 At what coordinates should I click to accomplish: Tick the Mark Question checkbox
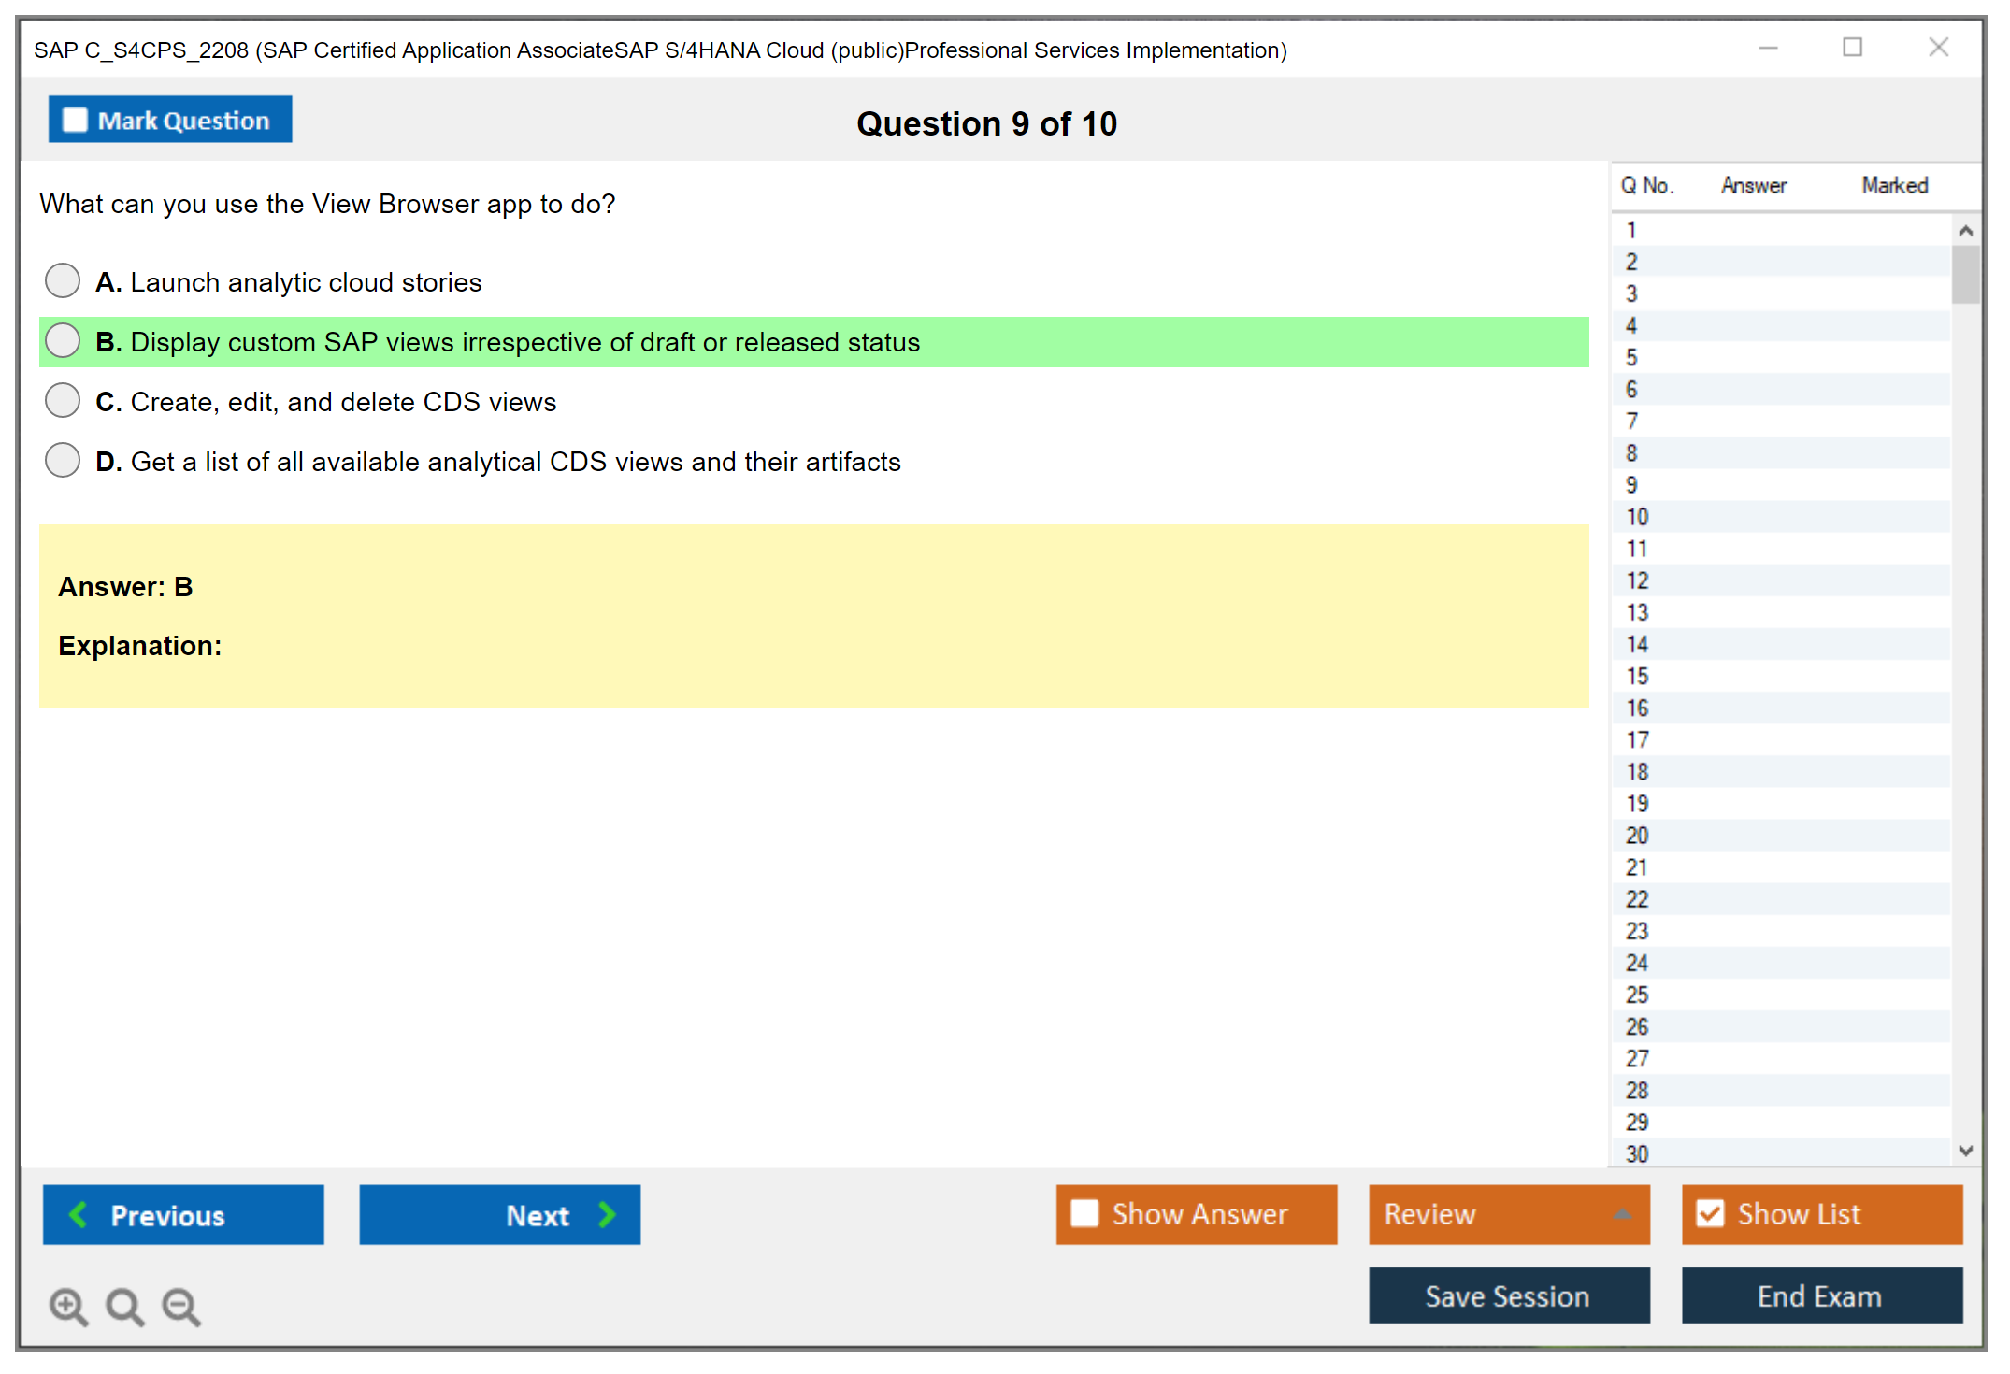[x=75, y=121]
